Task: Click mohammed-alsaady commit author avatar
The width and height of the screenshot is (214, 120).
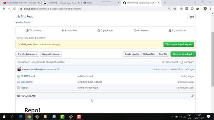Action: (x=19, y=69)
